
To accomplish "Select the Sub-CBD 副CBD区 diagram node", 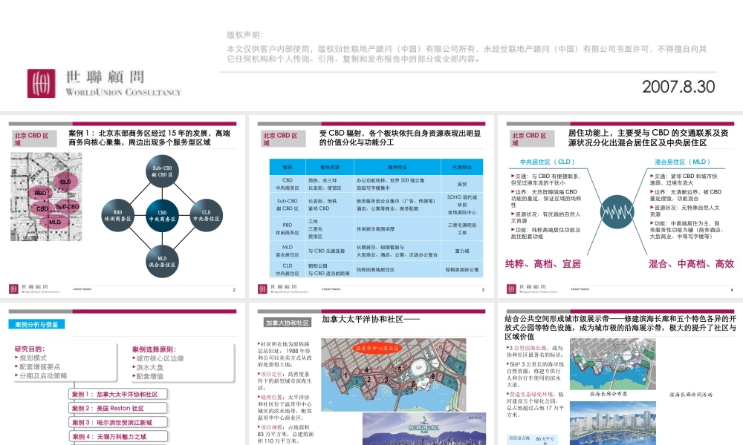I will click(x=162, y=171).
